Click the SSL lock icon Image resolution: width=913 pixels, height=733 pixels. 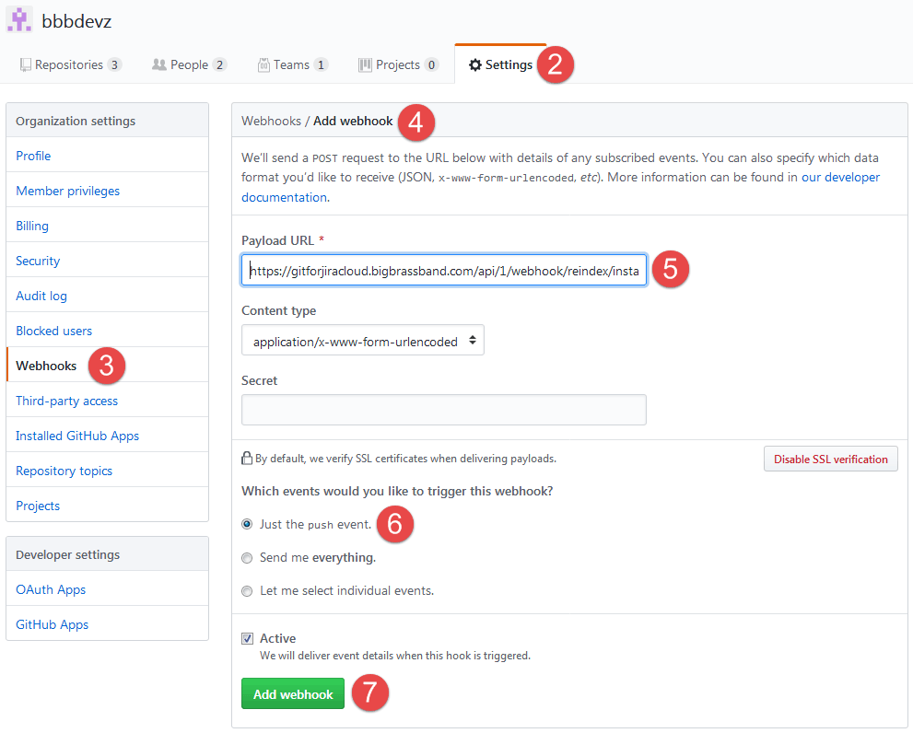click(247, 459)
